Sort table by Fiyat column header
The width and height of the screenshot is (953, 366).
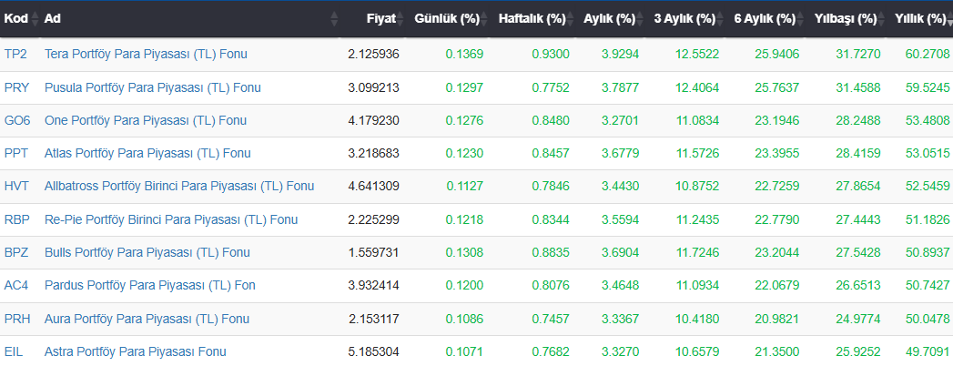point(372,19)
